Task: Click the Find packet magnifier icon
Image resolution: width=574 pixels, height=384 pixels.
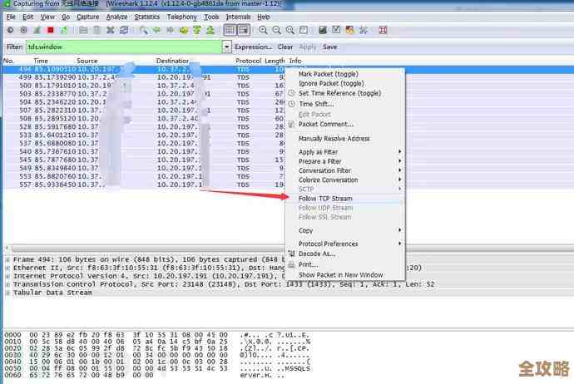Action: coord(144,30)
